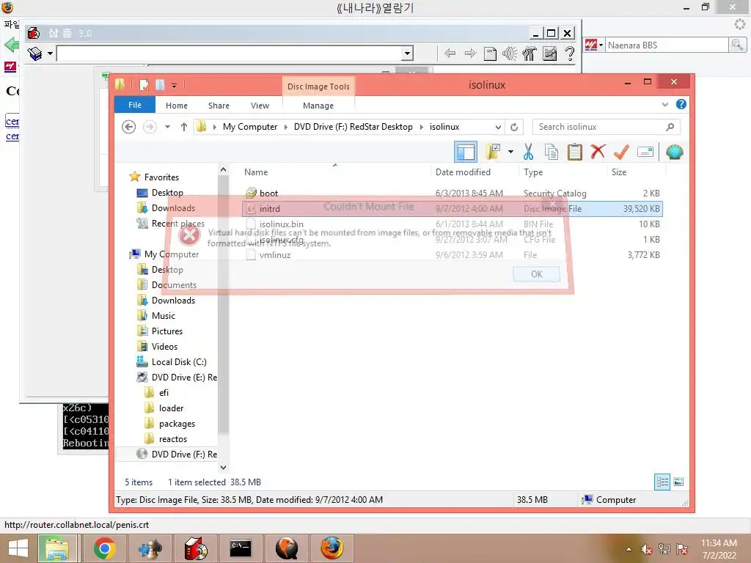Refresh the isolinux folder view
Image resolution: width=751 pixels, height=563 pixels.
514,127
